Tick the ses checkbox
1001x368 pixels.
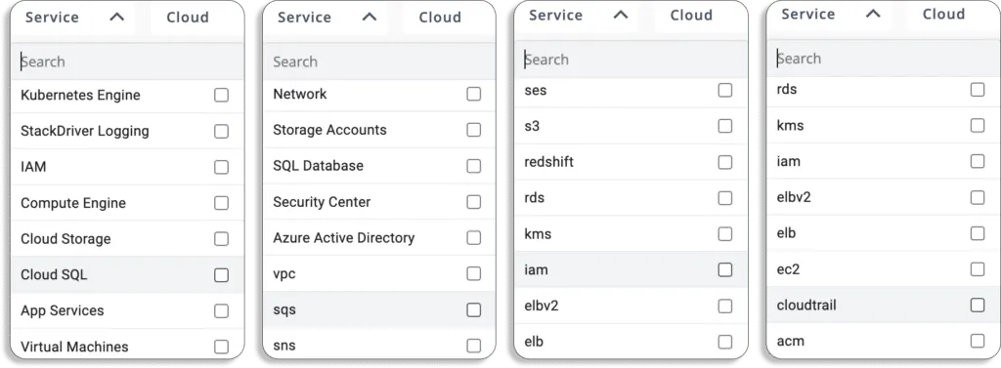[x=725, y=90]
